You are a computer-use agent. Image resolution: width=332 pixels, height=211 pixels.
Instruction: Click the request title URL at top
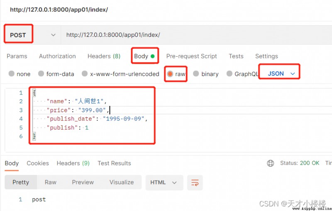[x=59, y=10]
